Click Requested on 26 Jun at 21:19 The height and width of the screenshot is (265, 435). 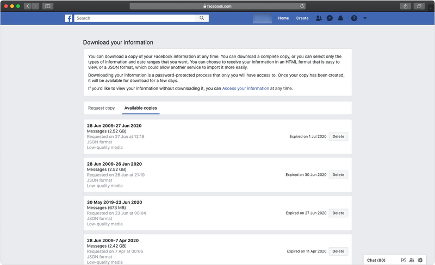coord(116,175)
